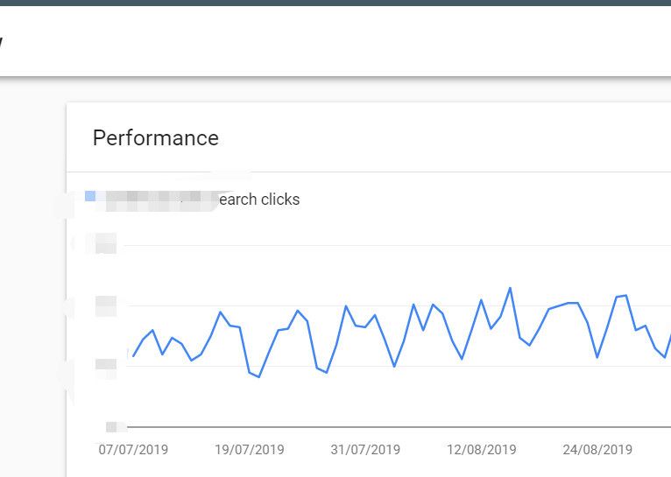The width and height of the screenshot is (671, 477).
Task: Click the blurred legend text before 'earch clicks'
Action: (x=158, y=200)
